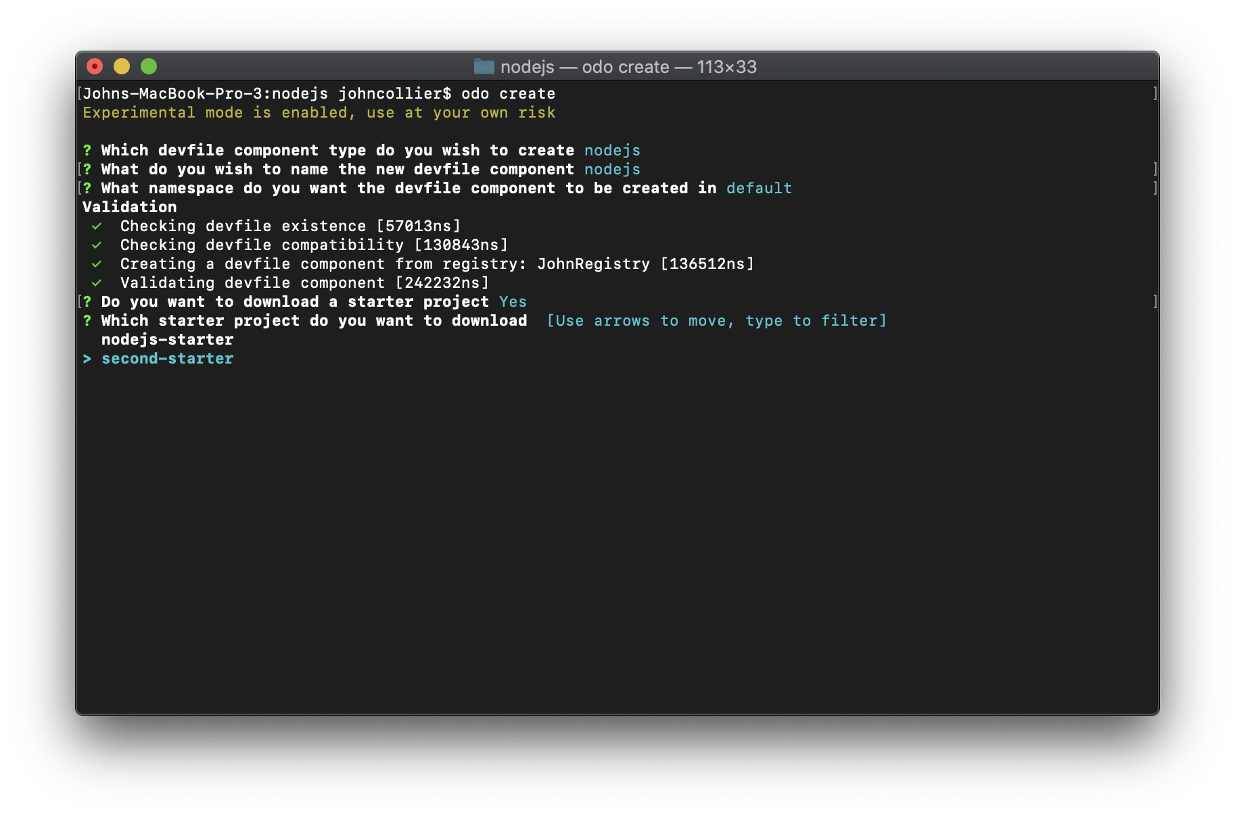Select the highlighted 'second-starter' option
Viewport: 1235px width, 815px height.
pyautogui.click(x=167, y=358)
